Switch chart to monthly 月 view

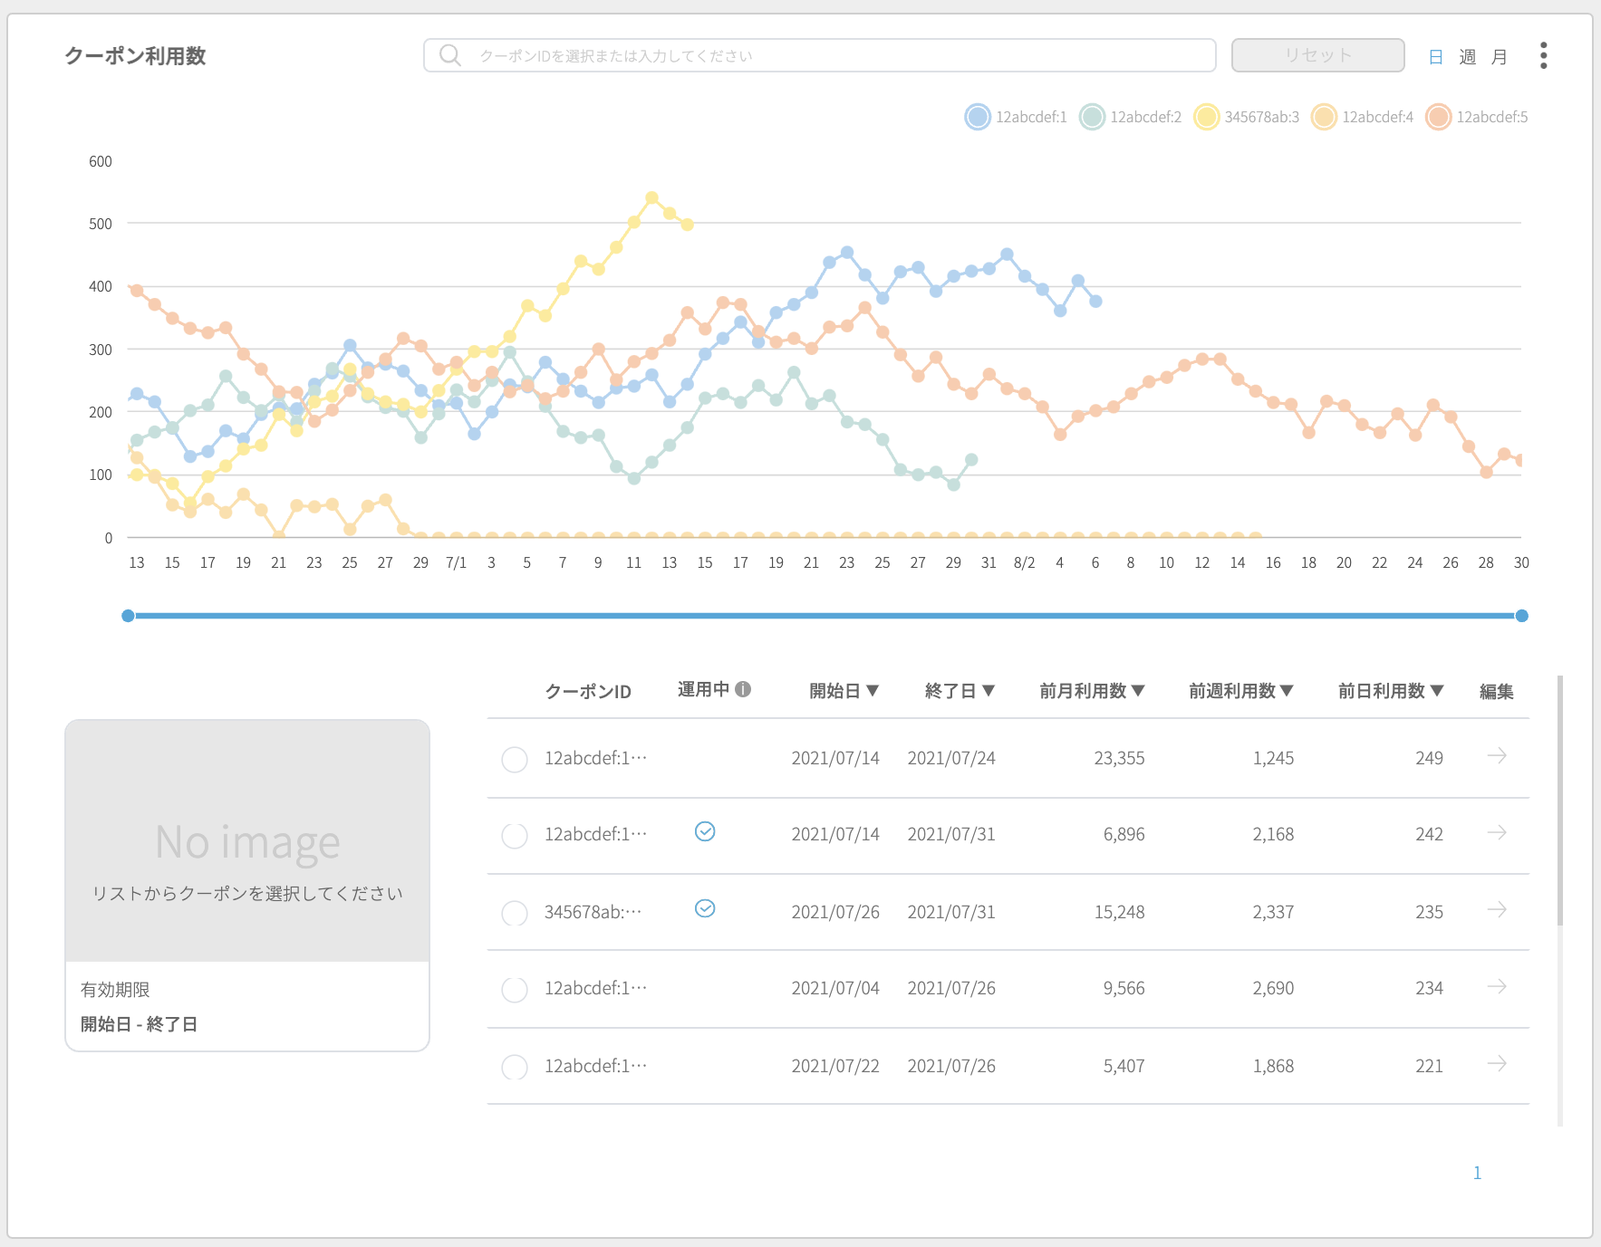1500,57
